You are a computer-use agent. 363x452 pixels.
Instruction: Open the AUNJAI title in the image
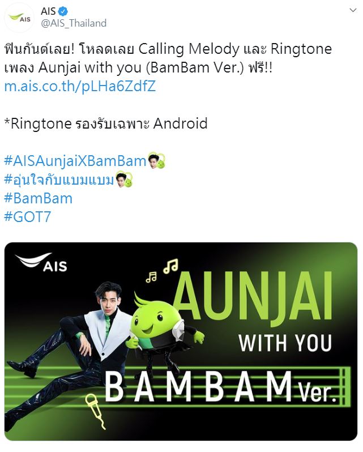(x=252, y=295)
